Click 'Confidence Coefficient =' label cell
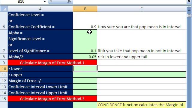The height and width of the screenshot is (108, 192). tap(40, 21)
